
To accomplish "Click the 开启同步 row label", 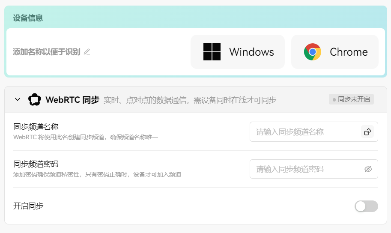I will tap(28, 206).
